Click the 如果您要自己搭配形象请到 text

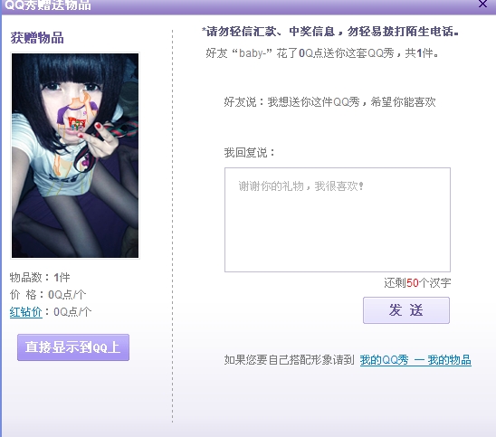289,360
